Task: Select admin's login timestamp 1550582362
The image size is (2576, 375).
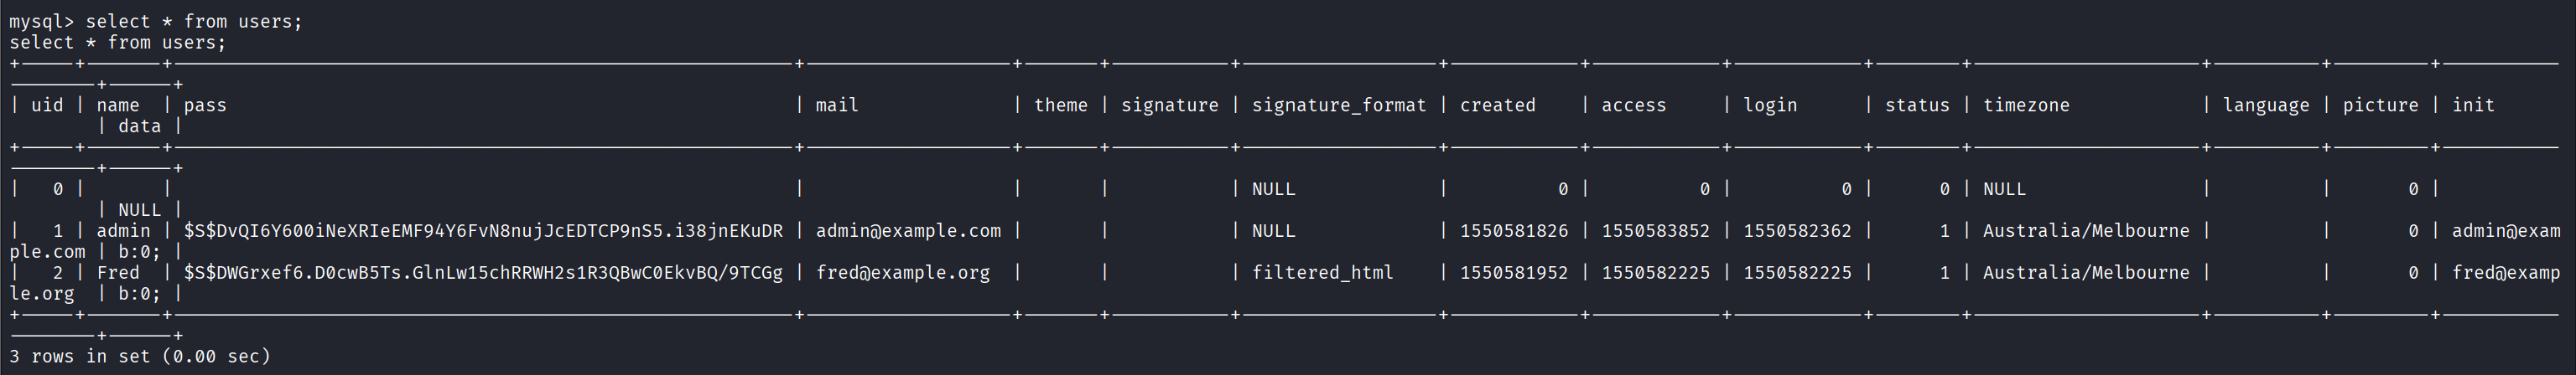Action: (1798, 230)
